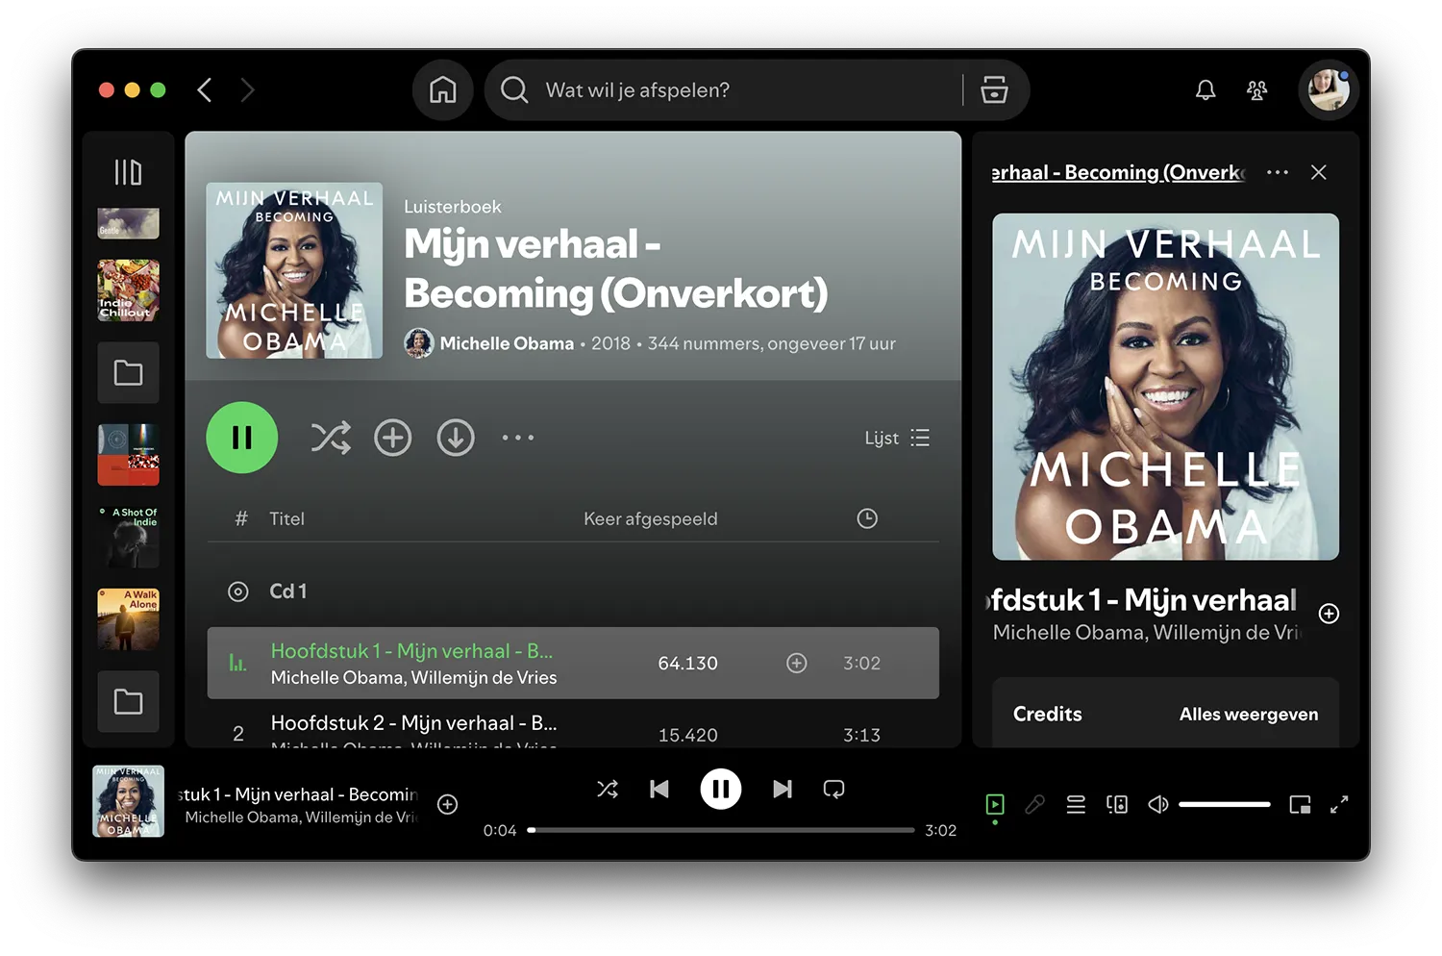
Task: Click the audiobook cover in header
Action: [x=294, y=270]
